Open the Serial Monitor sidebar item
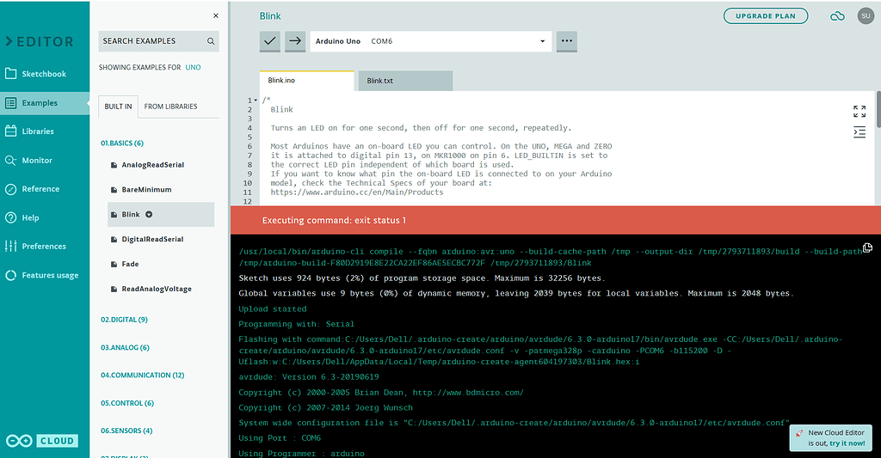881x458 pixels. [x=45, y=160]
